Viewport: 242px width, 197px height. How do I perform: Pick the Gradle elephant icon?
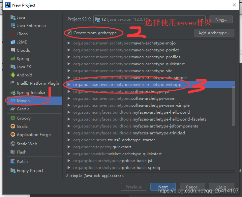(13, 109)
